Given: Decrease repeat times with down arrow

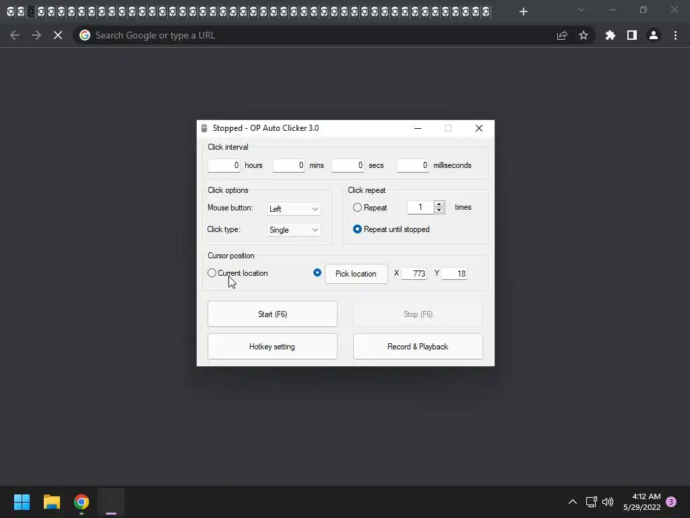Looking at the screenshot, I should pos(439,210).
